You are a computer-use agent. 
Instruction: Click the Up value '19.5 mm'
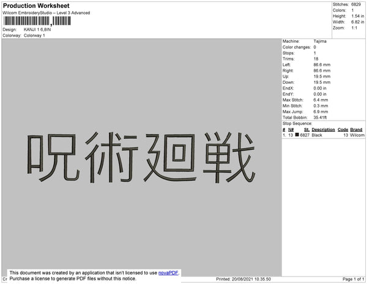322,77
